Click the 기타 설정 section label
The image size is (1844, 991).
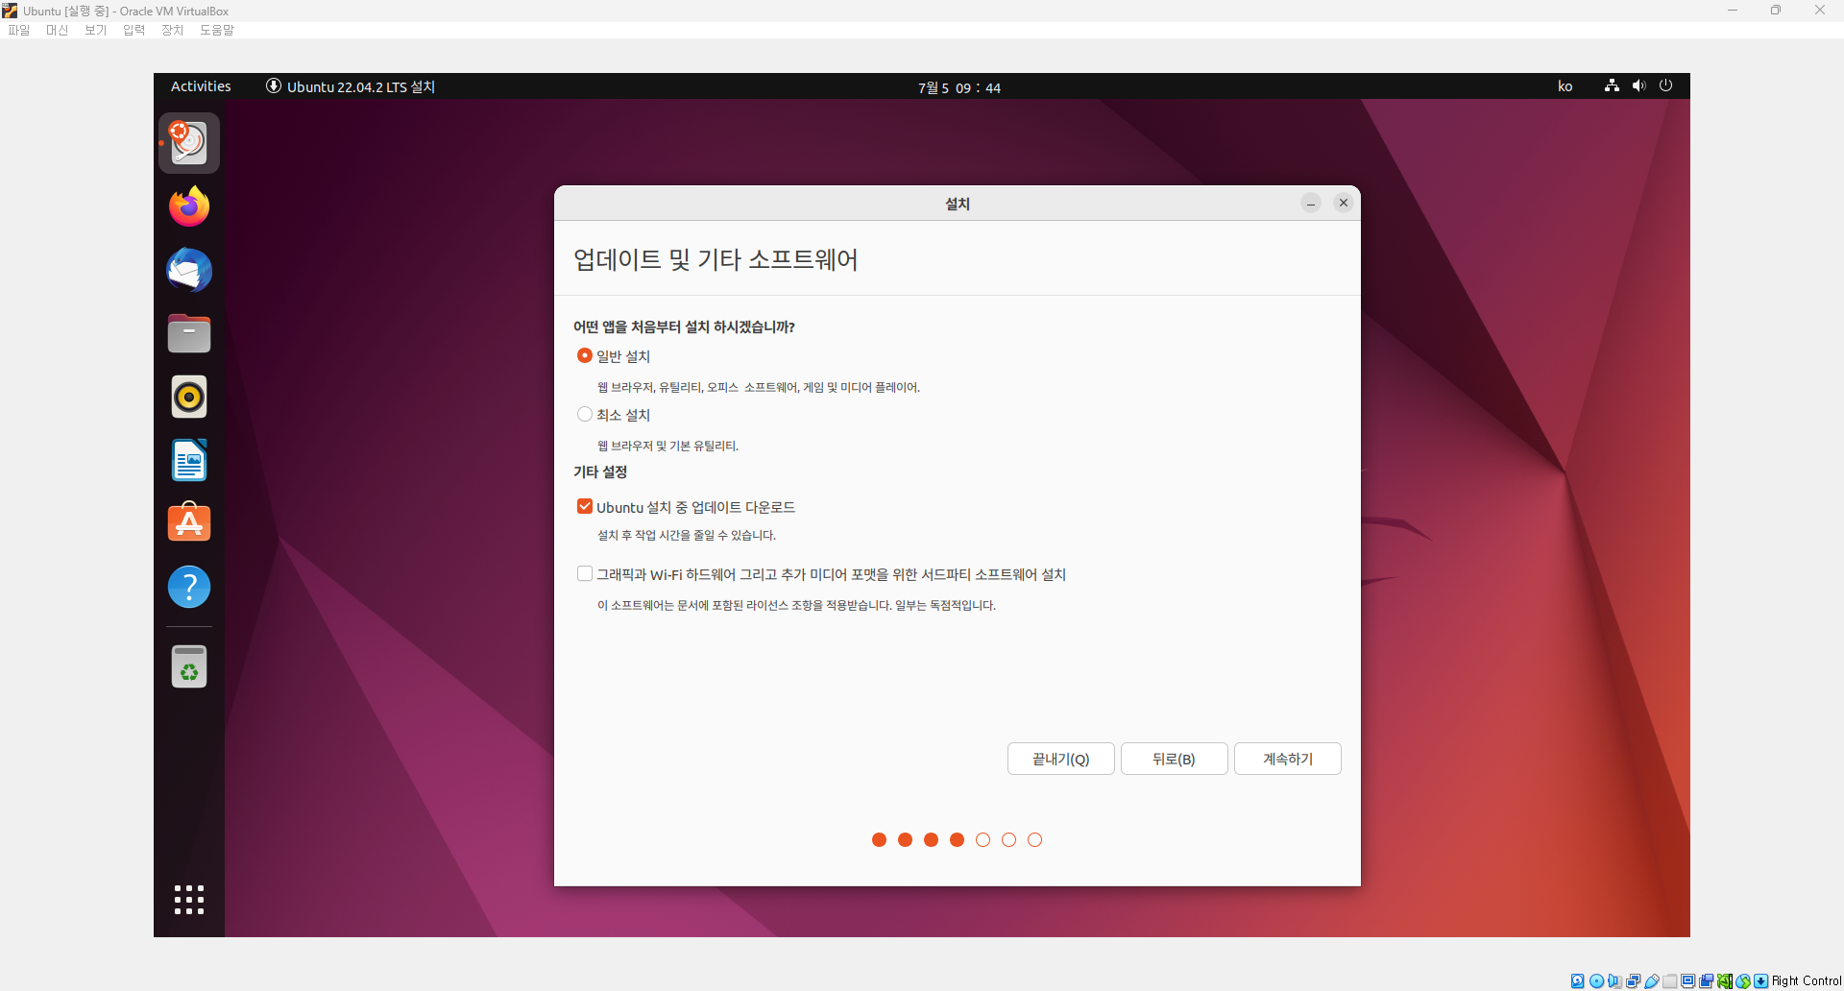point(600,471)
